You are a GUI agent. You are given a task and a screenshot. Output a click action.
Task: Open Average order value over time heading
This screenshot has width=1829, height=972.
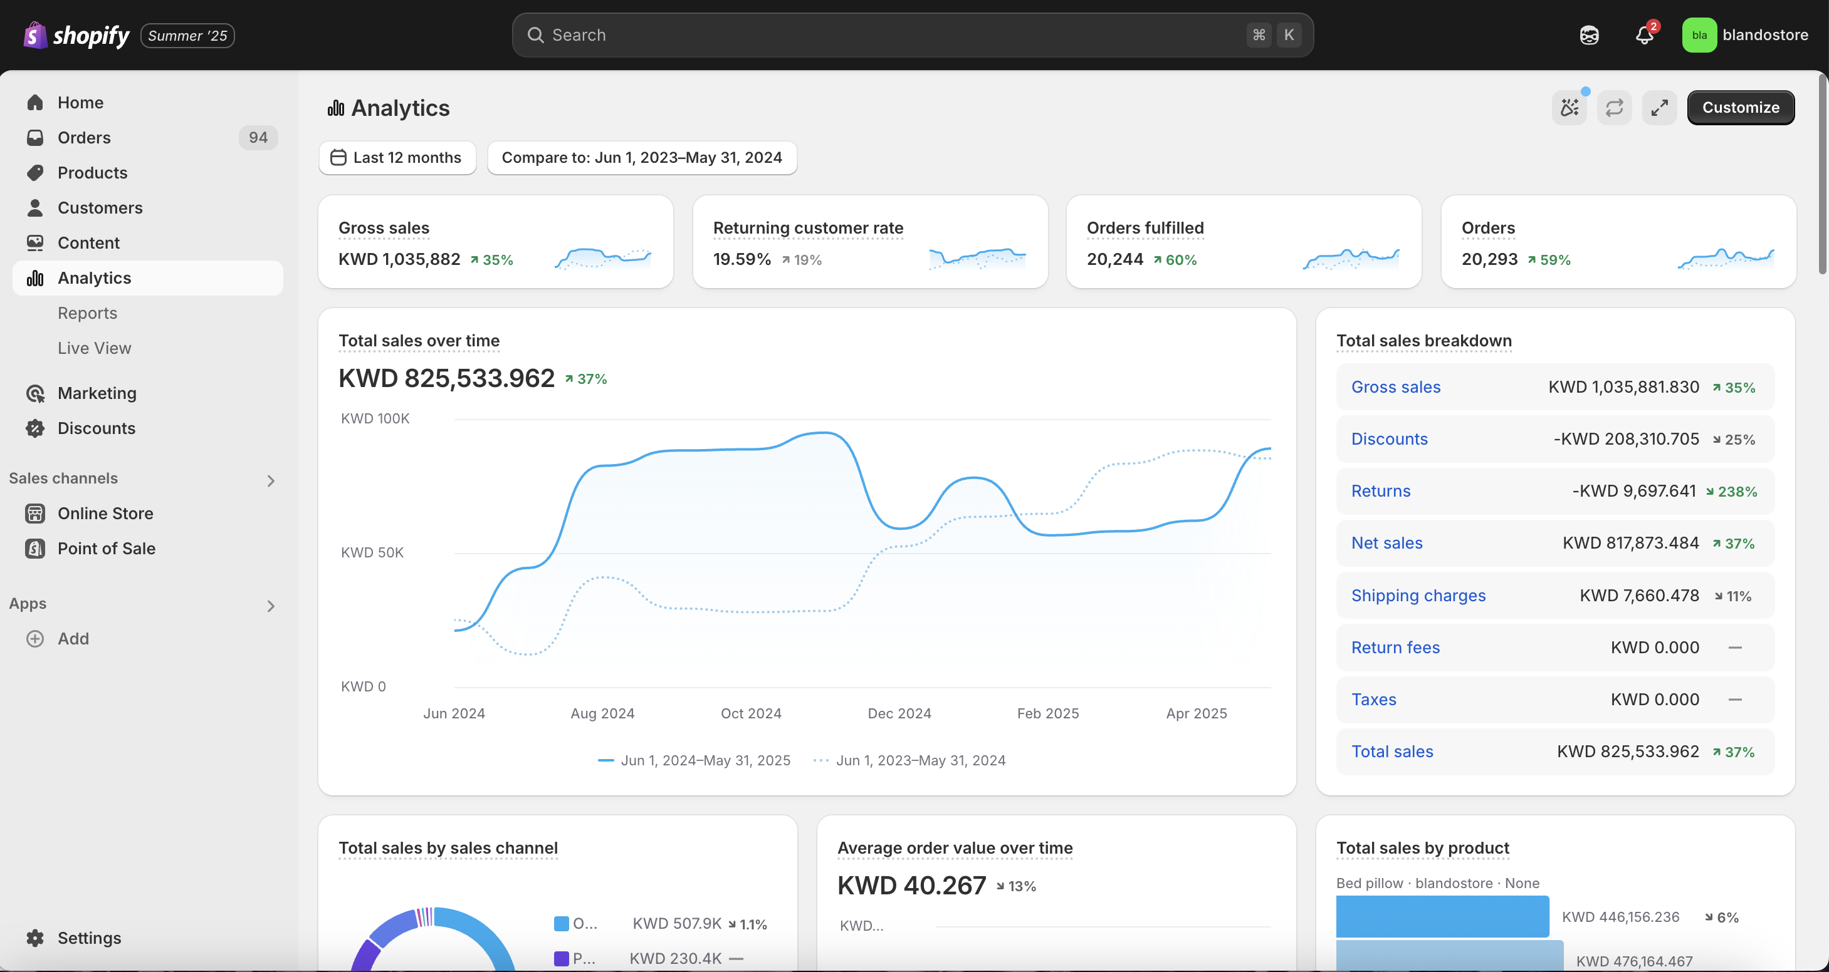click(x=955, y=849)
